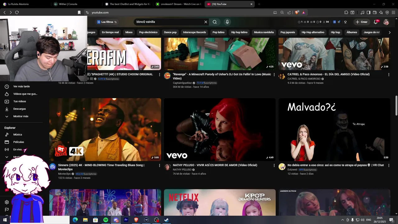Start voice search with the microphone icon

coord(227,22)
